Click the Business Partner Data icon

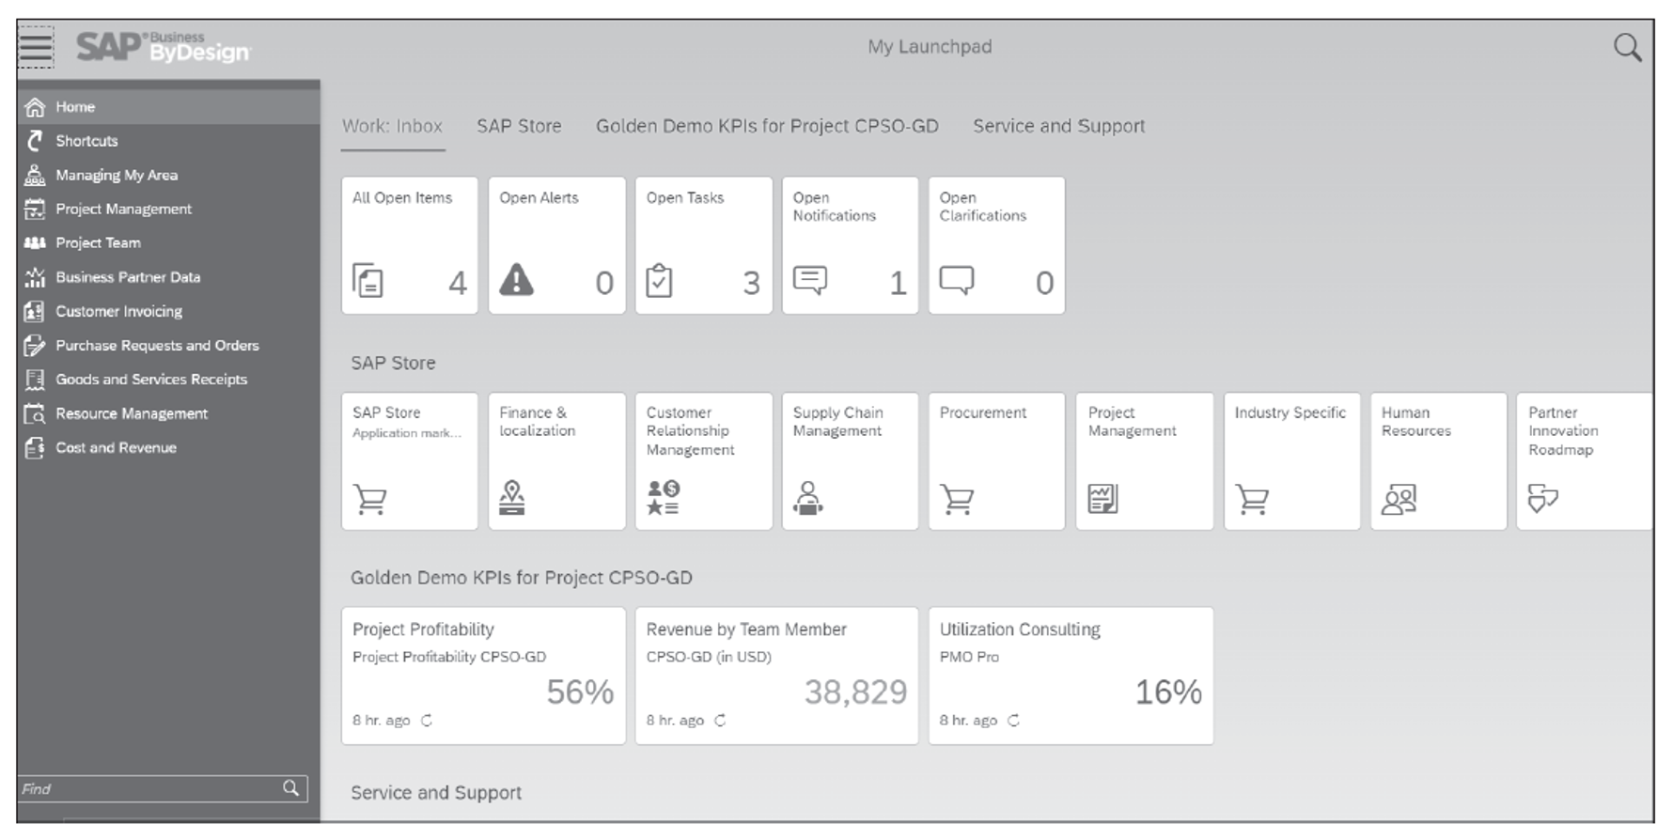(35, 277)
